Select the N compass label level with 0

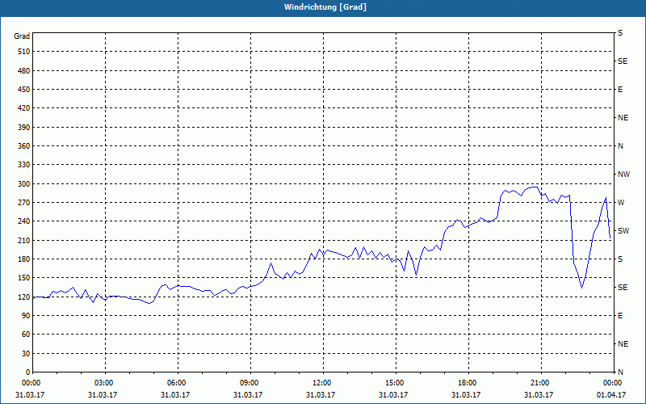(x=620, y=372)
